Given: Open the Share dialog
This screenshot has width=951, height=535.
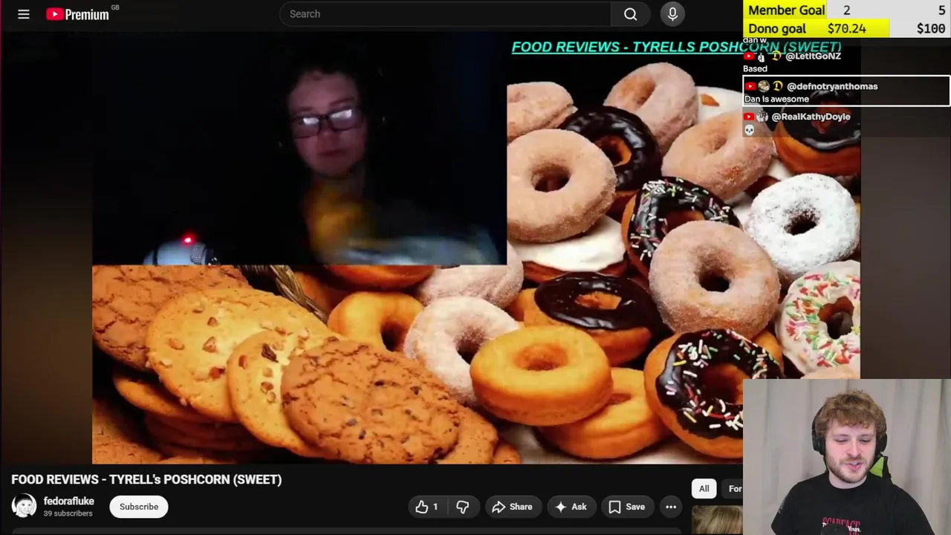Looking at the screenshot, I should (512, 507).
